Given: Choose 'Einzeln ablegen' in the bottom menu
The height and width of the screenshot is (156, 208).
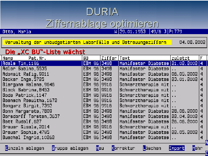Looking at the screenshot, I should [25, 148].
